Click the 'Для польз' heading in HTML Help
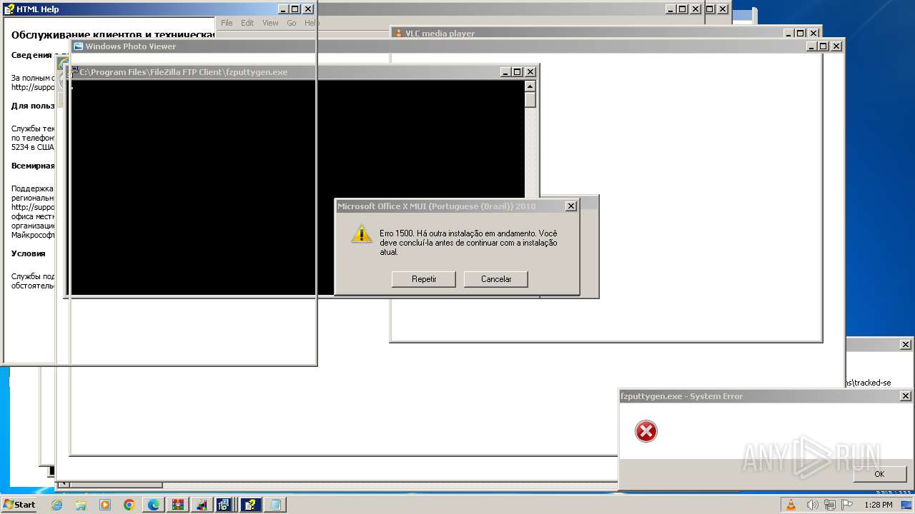915x514 pixels. point(33,106)
